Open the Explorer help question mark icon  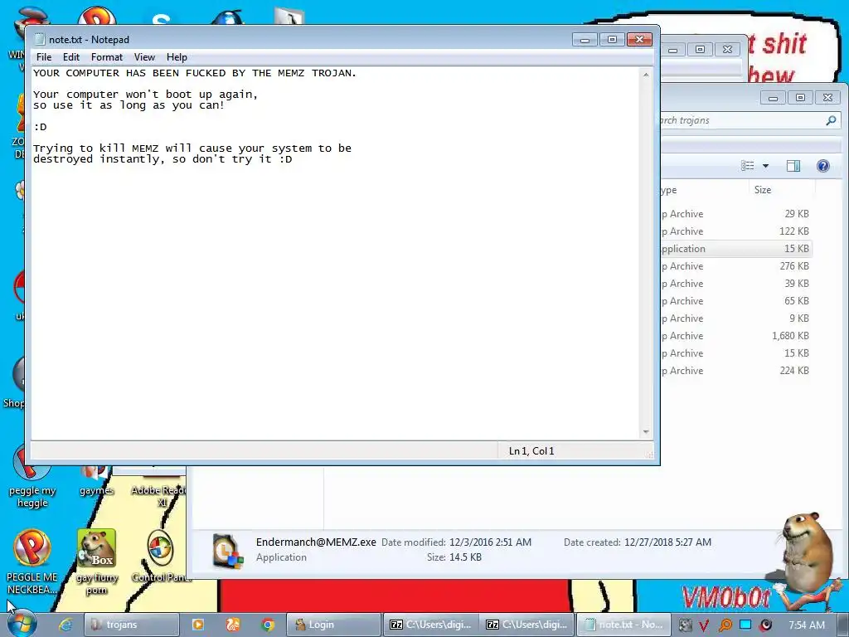[x=823, y=166]
